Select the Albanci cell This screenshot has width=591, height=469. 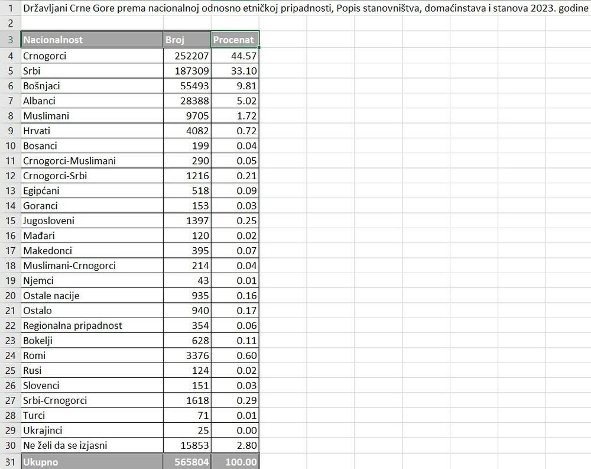coord(92,101)
